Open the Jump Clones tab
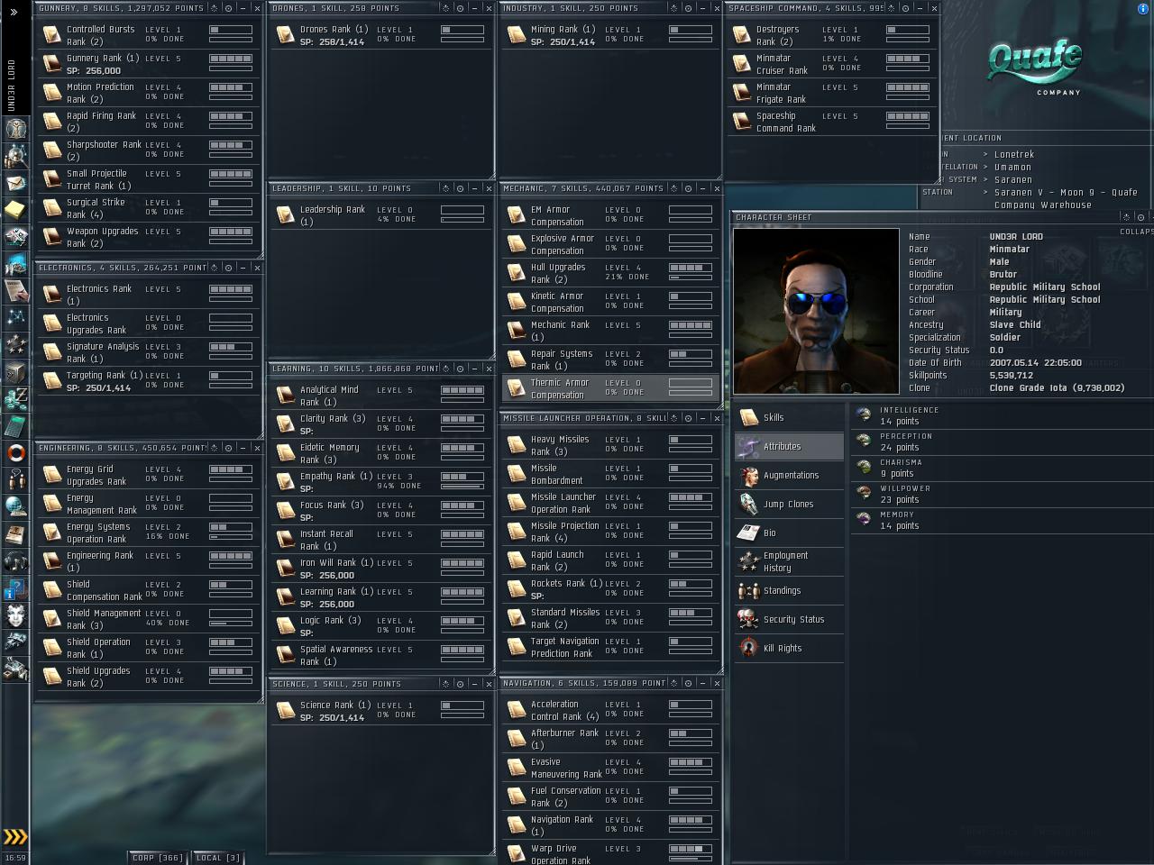 (789, 504)
